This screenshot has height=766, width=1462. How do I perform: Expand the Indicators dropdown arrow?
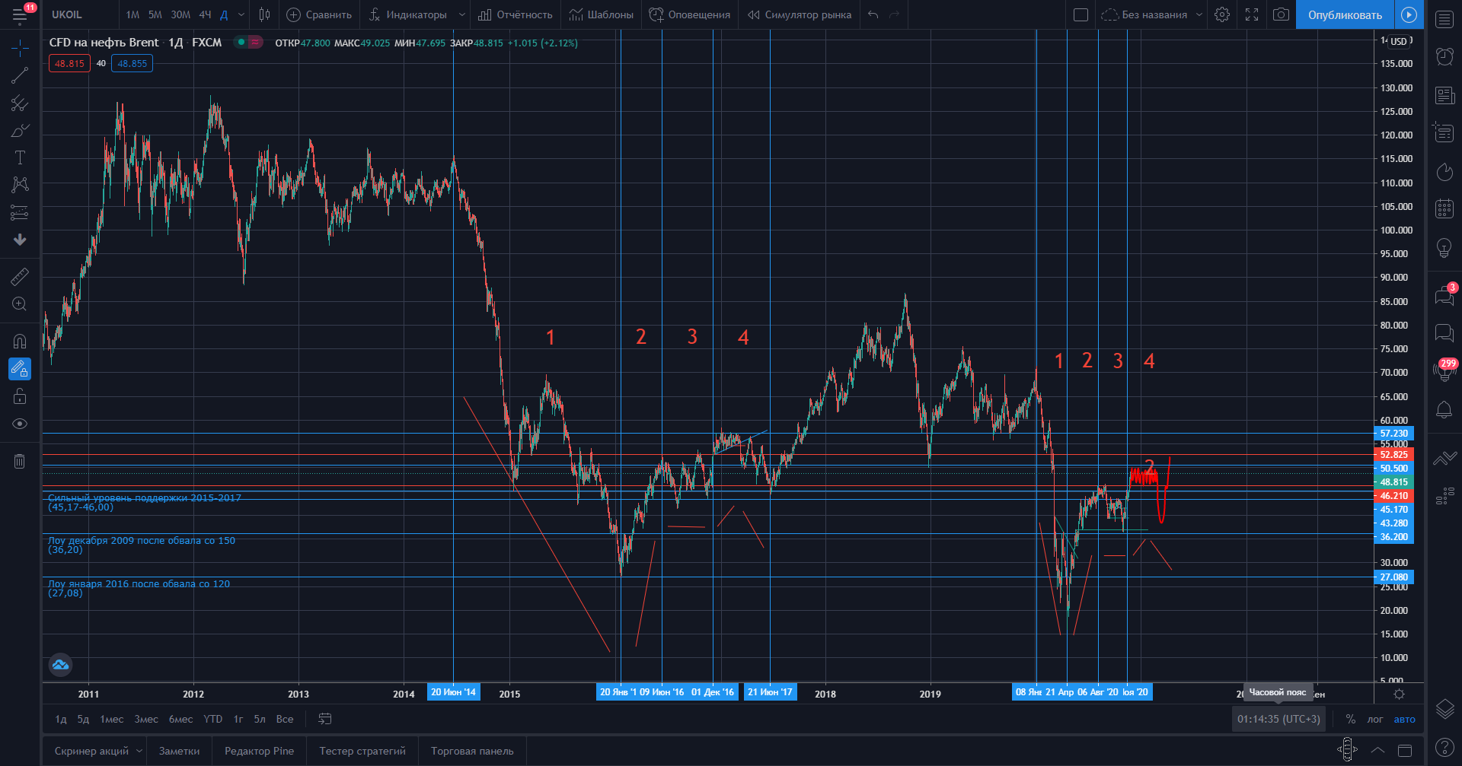[461, 14]
